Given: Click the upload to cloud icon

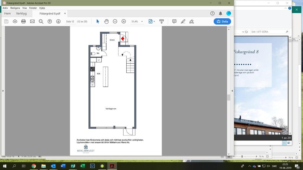Looking at the screenshot, I should [15, 21].
